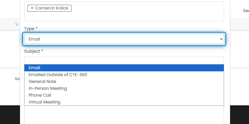Screen dimensions: 249x124
Task: Select the highlighted Email option
Action: [124, 68]
